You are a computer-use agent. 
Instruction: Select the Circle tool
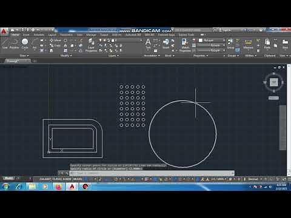[25, 44]
